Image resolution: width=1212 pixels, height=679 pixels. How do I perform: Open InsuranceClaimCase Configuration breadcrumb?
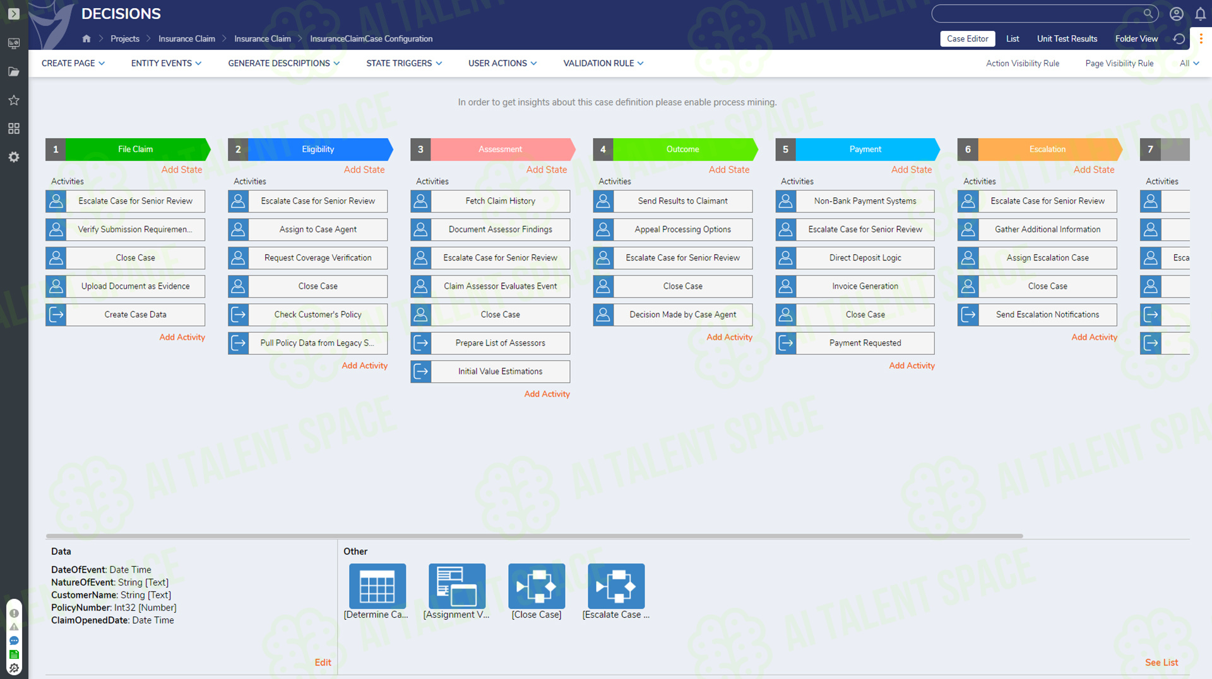pyautogui.click(x=371, y=39)
